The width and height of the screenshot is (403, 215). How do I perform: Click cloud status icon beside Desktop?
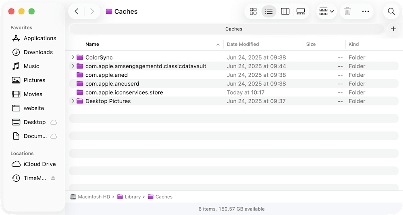(x=53, y=122)
